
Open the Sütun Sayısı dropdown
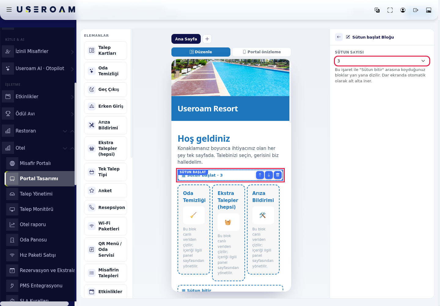pyautogui.click(x=382, y=61)
